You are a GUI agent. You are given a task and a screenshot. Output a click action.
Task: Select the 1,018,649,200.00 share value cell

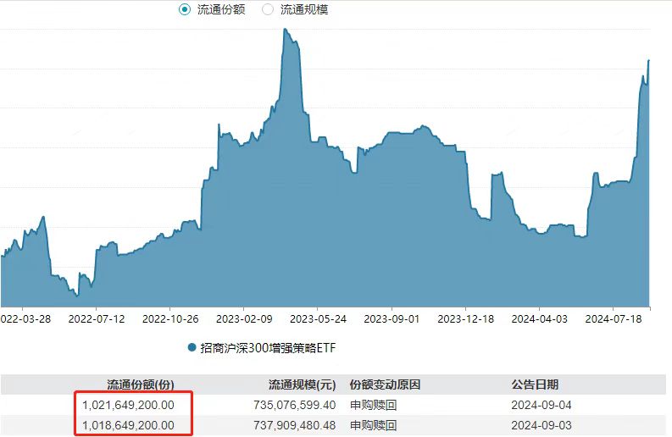pyautogui.click(x=128, y=425)
